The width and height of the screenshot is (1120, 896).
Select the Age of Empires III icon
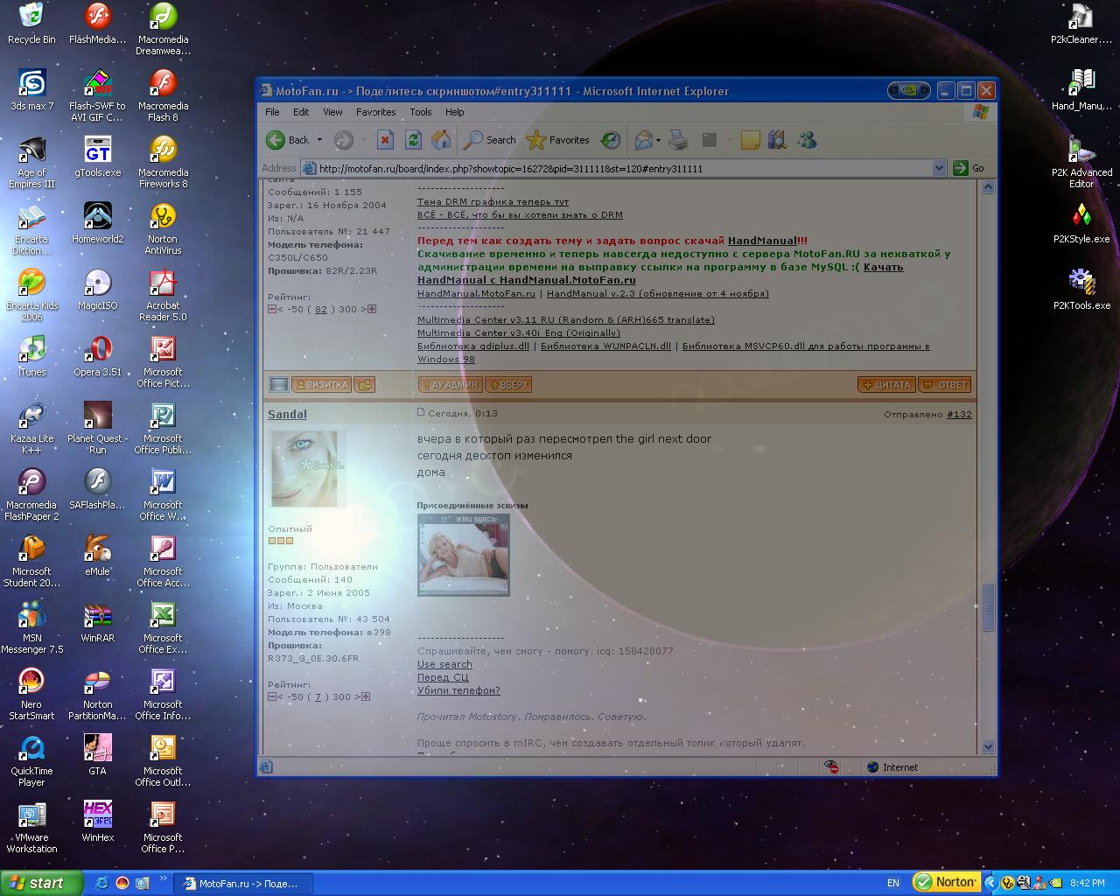pos(31,163)
